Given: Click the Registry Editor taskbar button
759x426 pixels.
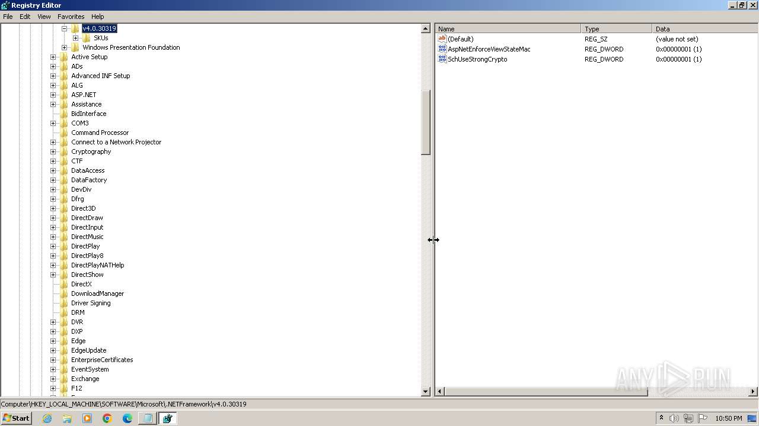Looking at the screenshot, I should tap(167, 418).
